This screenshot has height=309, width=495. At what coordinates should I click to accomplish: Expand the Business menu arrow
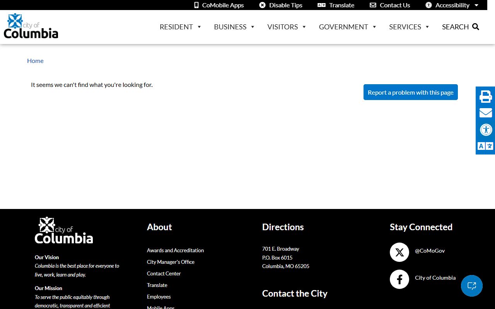253,27
